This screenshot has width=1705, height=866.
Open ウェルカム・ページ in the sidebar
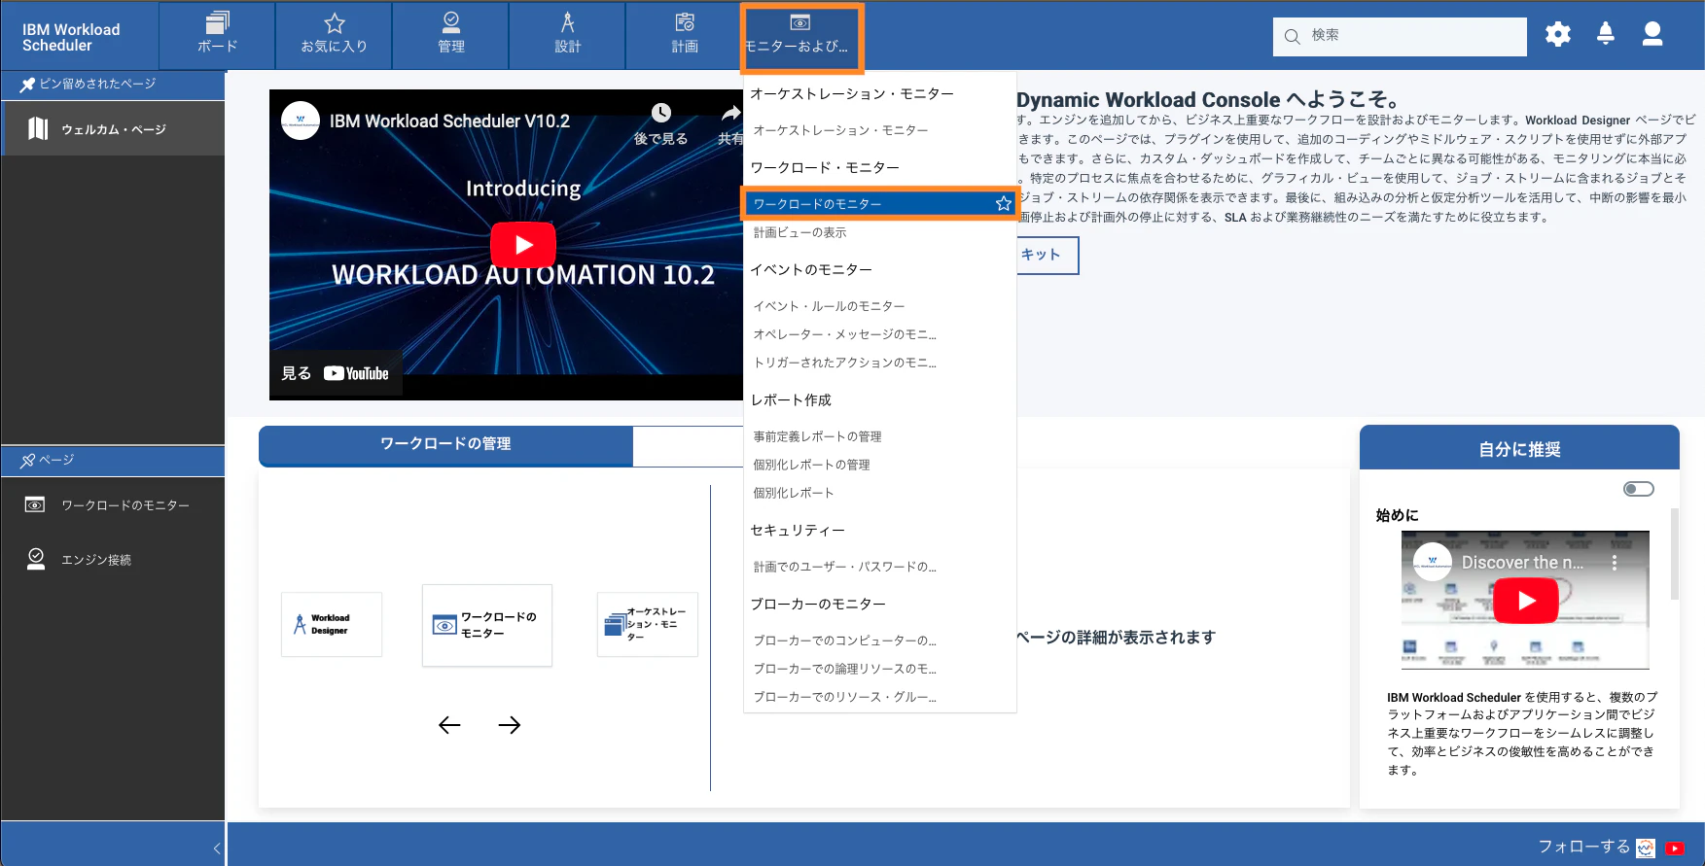point(113,129)
